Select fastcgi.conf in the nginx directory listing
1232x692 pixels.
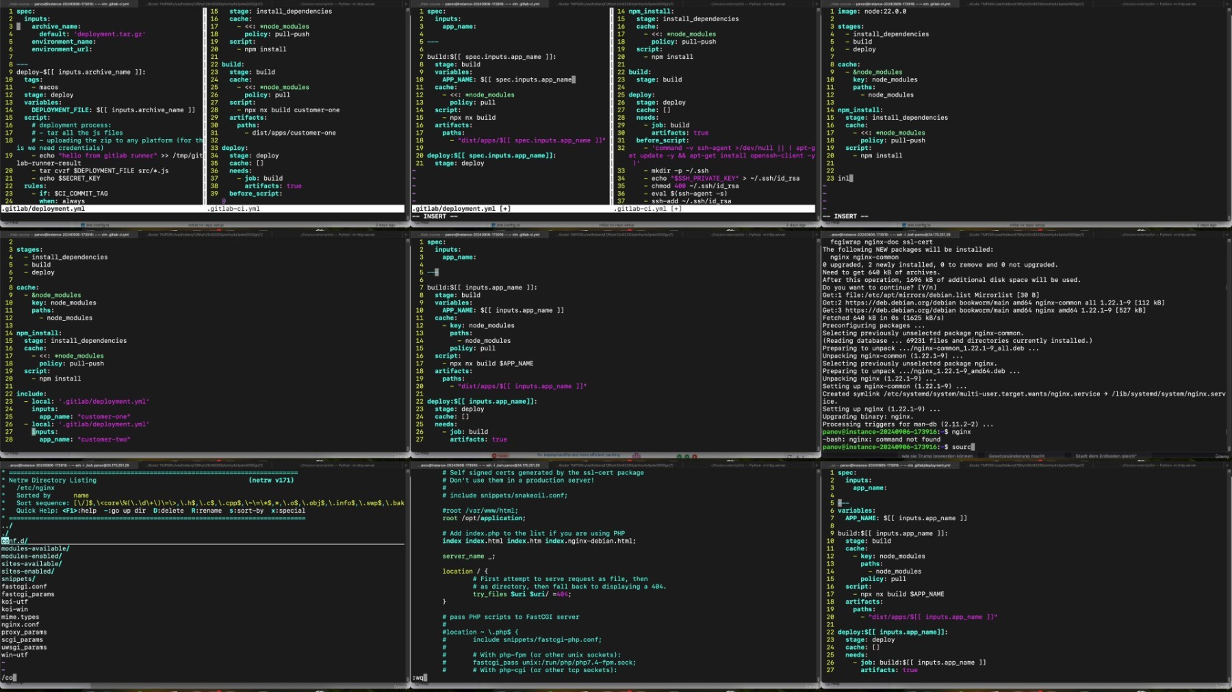tap(24, 587)
